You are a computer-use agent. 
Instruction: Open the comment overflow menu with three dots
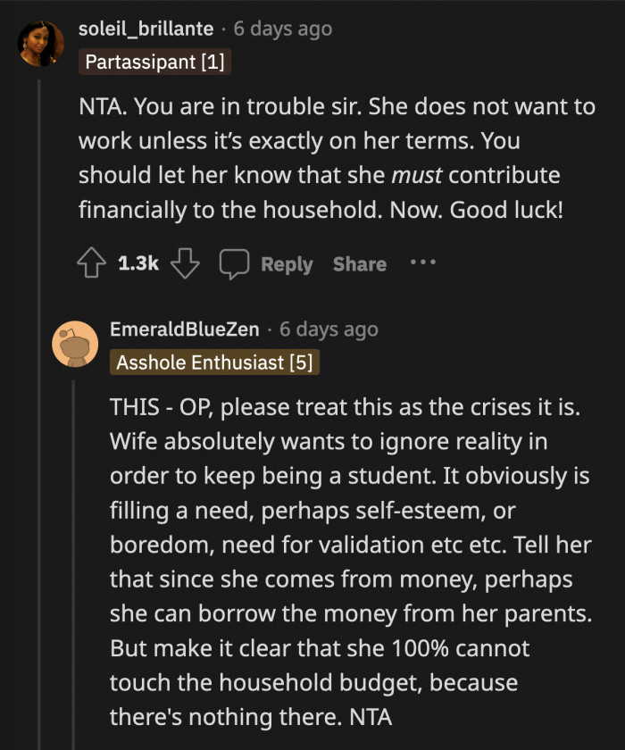tap(421, 262)
